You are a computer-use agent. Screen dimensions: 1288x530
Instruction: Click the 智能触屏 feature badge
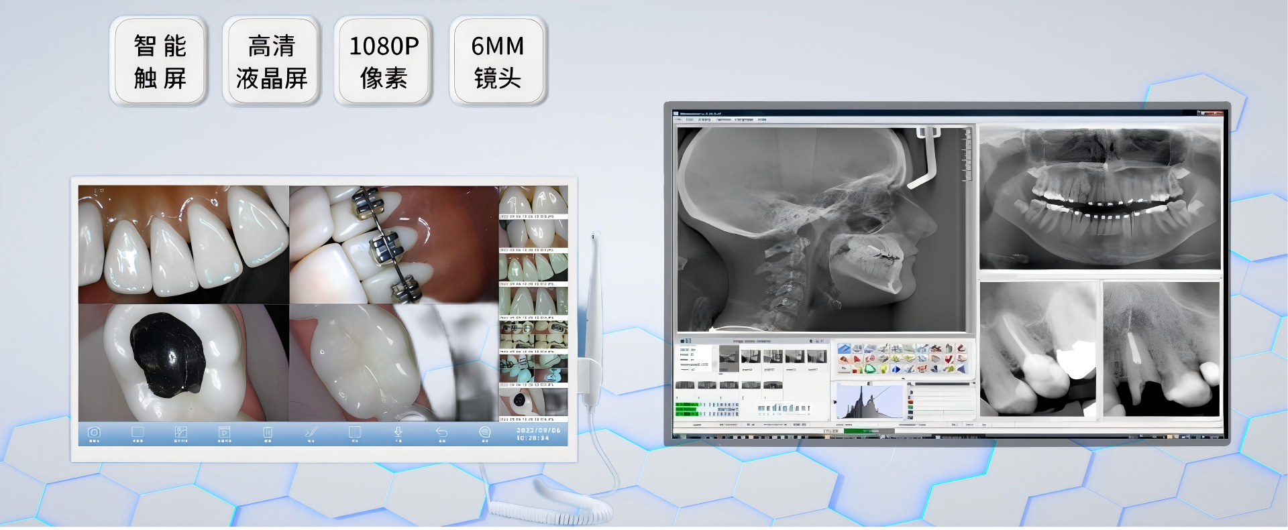point(159,62)
